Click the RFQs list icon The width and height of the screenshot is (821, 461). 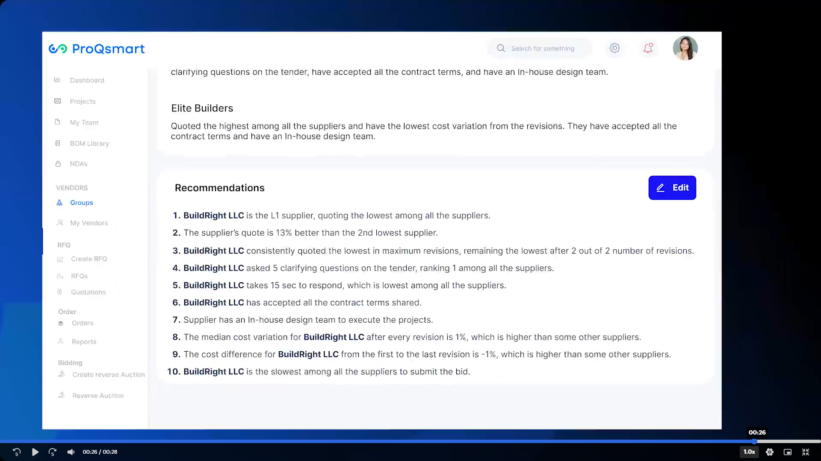tap(60, 276)
